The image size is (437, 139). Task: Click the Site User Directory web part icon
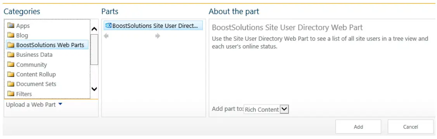tap(109, 26)
